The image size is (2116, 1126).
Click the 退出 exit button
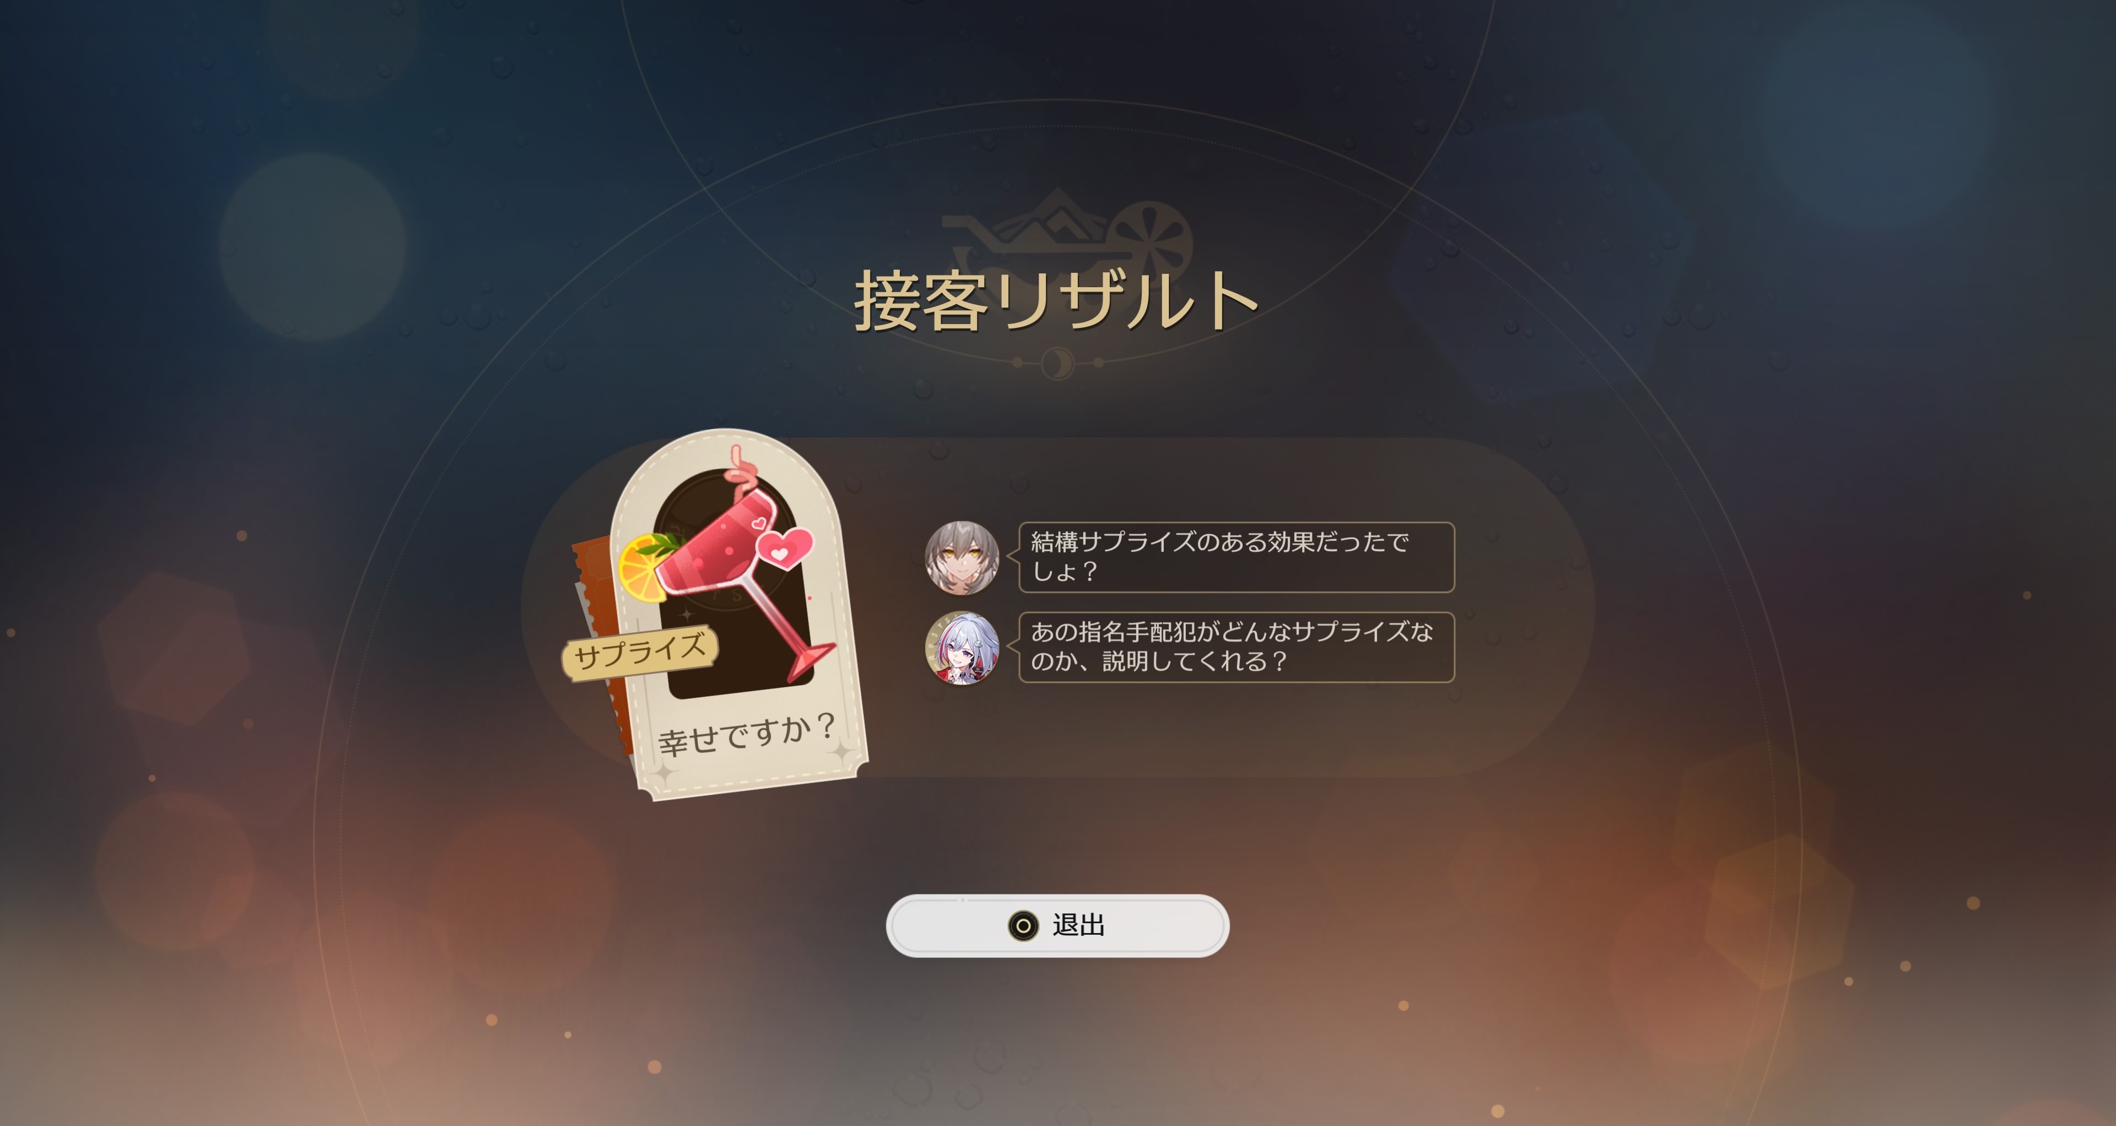coord(1057,925)
